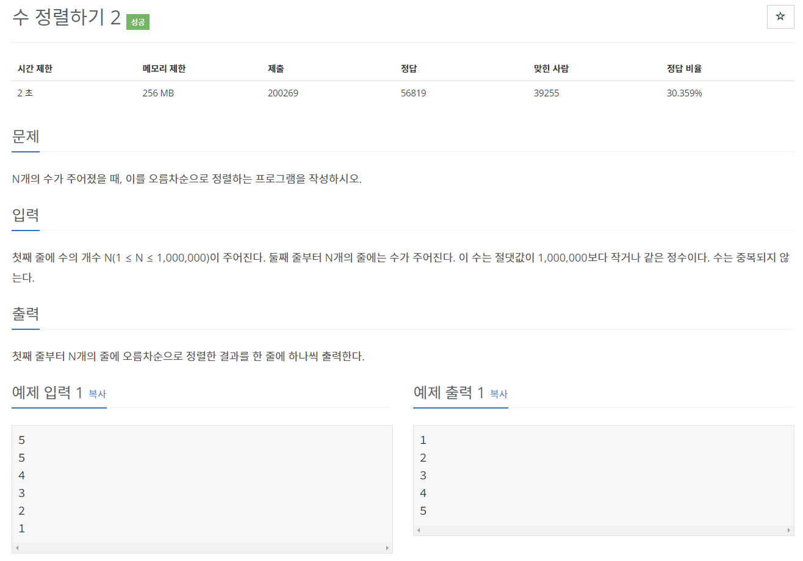803x561 pixels.
Task: Click the 예제 출력 1 heading
Action: click(x=449, y=393)
